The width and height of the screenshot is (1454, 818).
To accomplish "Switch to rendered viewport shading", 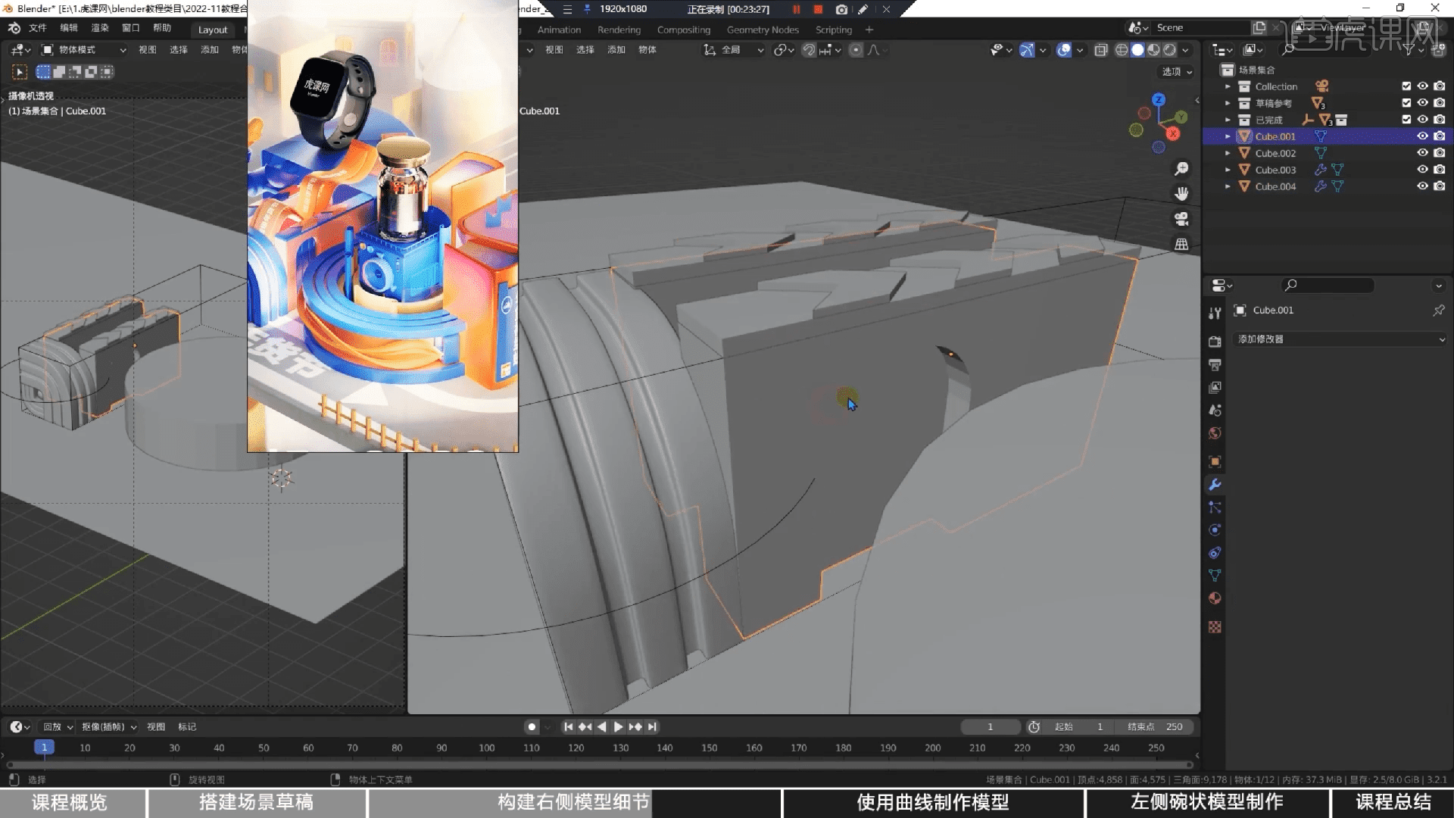I will [1169, 50].
